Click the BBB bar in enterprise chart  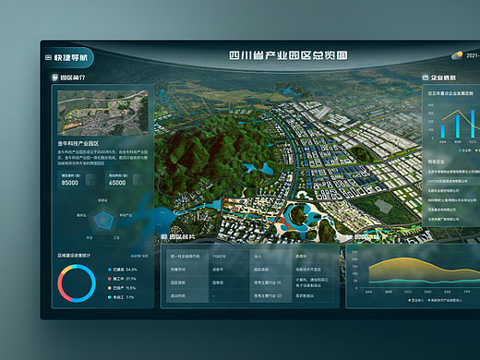[x=458, y=126]
